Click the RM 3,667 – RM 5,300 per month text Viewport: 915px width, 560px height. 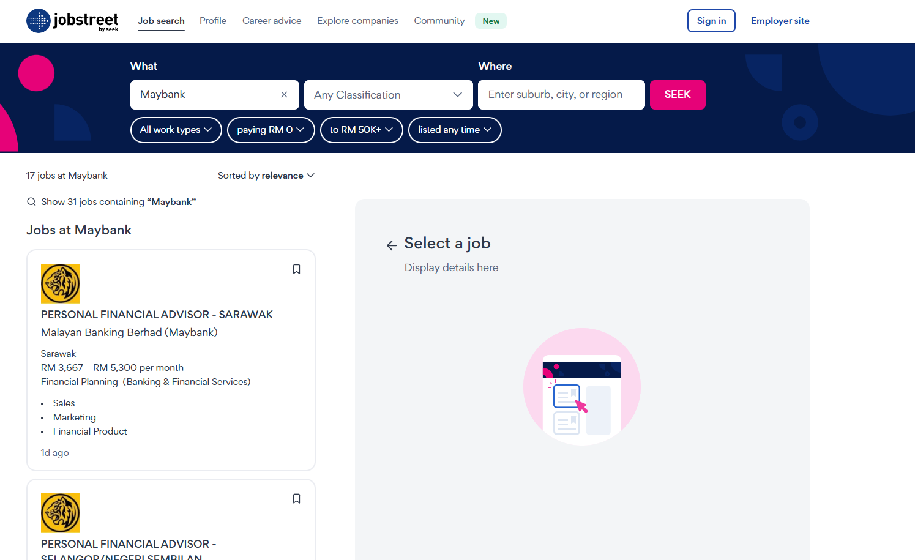(112, 368)
